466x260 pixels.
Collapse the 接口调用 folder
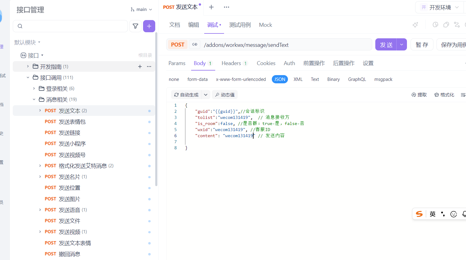(x=28, y=78)
